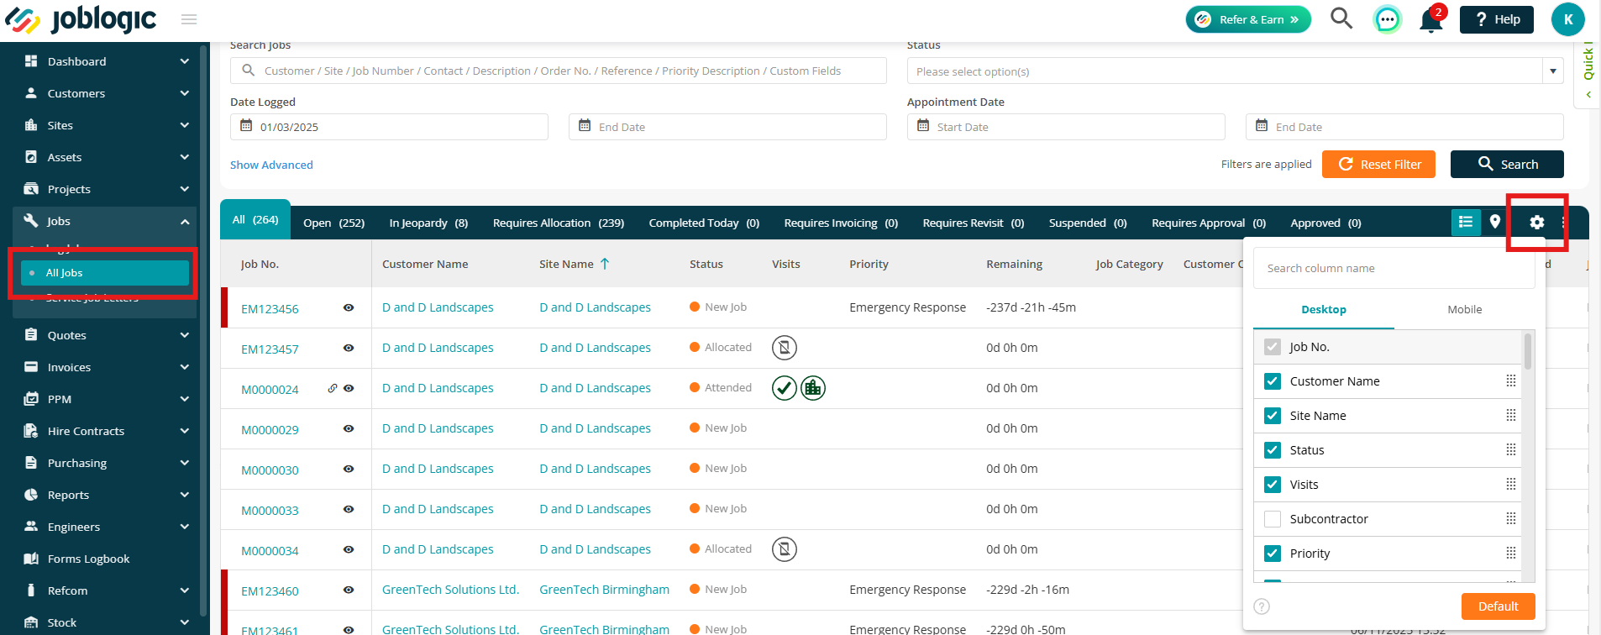Click the Assets sidebar icon

[31, 157]
